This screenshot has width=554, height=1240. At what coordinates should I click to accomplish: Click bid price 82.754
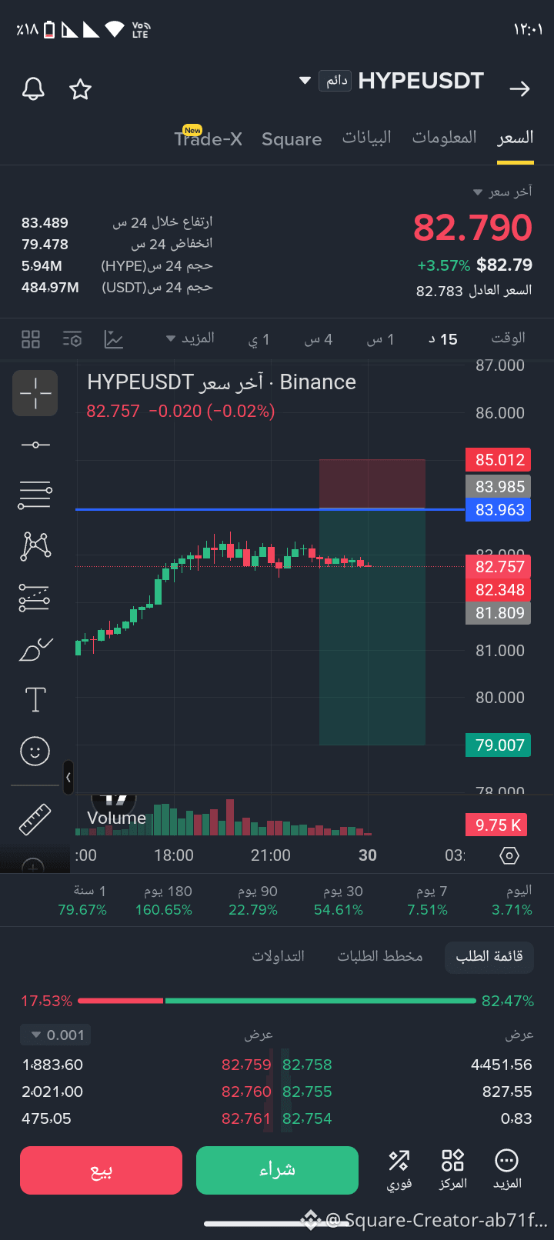pos(307,1118)
